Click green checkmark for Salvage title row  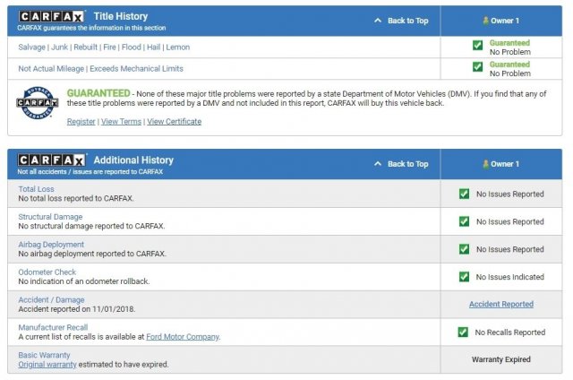point(478,46)
